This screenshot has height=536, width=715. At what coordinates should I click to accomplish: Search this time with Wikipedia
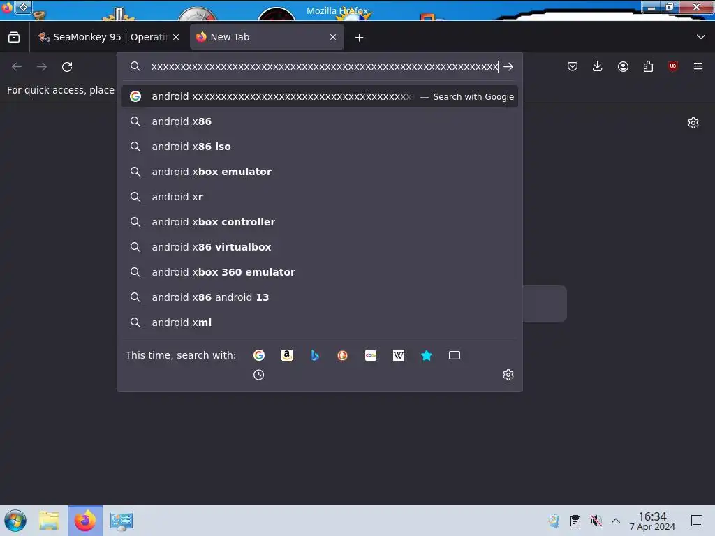399,355
